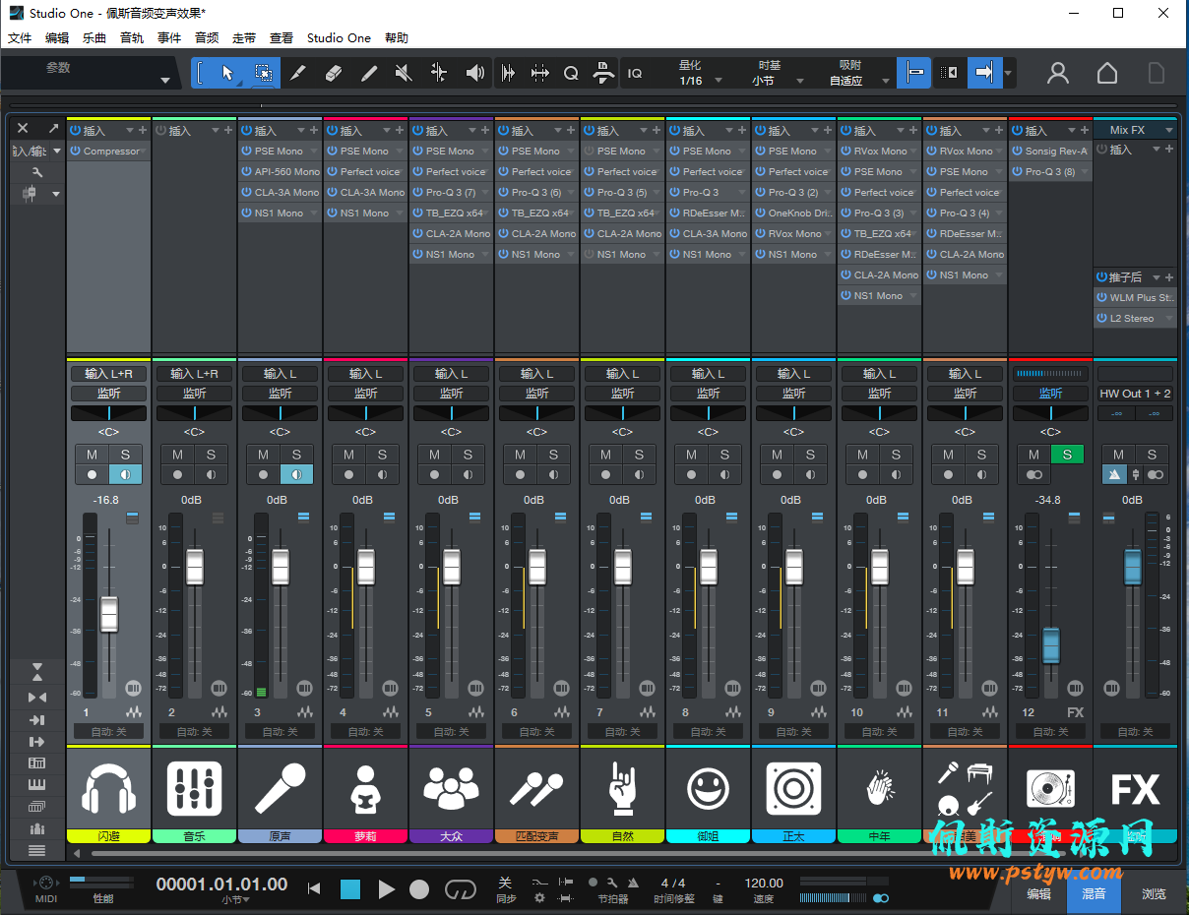The image size is (1189, 915).
Task: Select the Paint pencil tool
Action: point(369,73)
